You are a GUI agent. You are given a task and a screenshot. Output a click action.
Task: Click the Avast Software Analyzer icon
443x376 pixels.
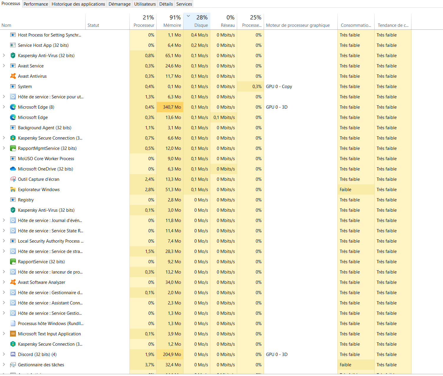point(13,282)
